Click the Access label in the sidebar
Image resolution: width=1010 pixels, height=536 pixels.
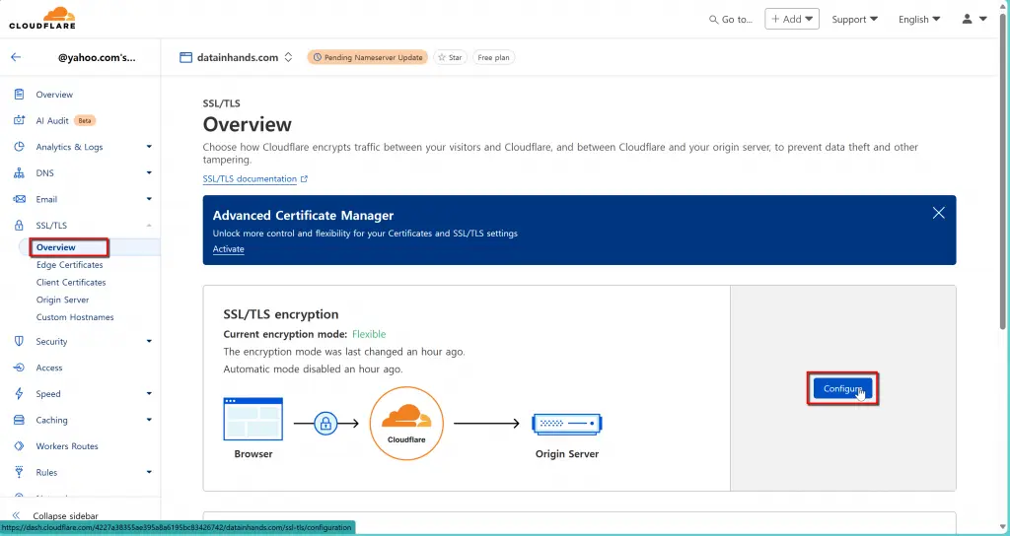[49, 368]
